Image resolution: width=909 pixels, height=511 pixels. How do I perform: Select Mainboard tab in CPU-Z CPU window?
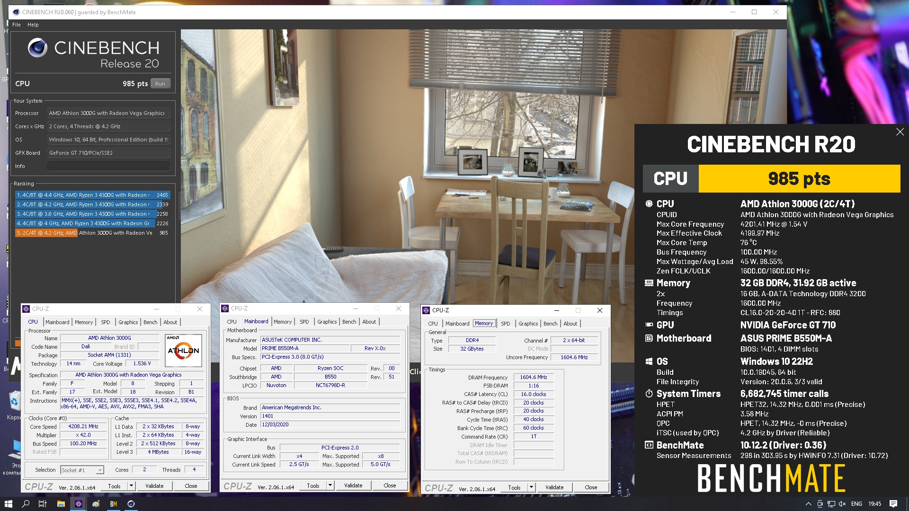tap(57, 322)
